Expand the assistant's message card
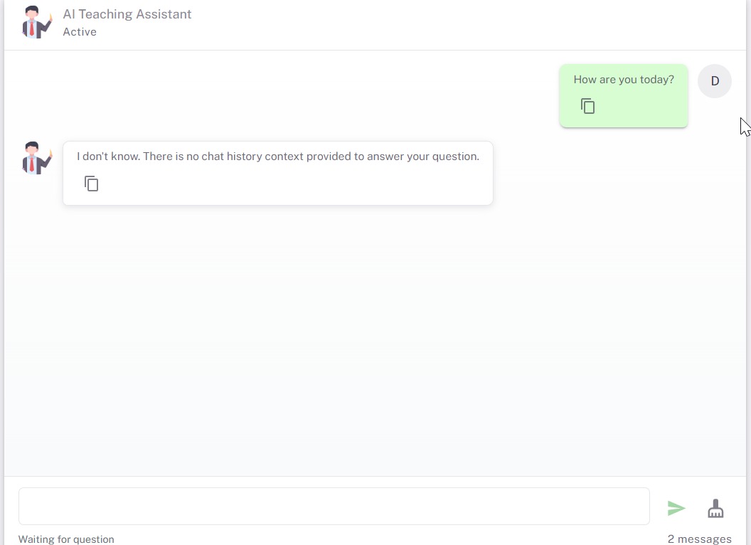Image resolution: width=751 pixels, height=545 pixels. pyautogui.click(x=277, y=173)
